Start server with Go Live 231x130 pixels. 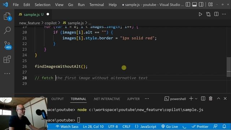pos(170,127)
